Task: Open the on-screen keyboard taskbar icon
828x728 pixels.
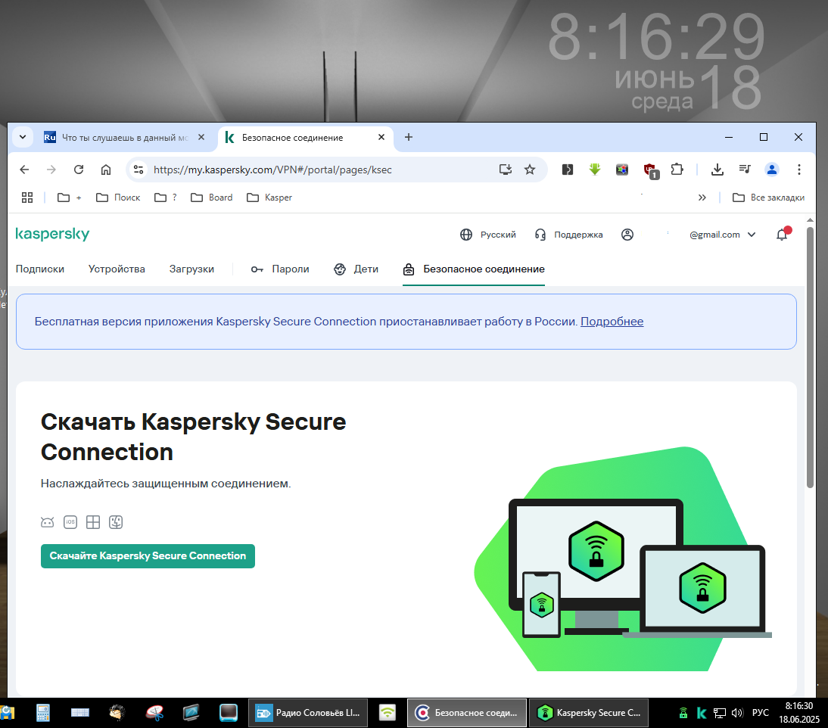Action: click(x=80, y=713)
